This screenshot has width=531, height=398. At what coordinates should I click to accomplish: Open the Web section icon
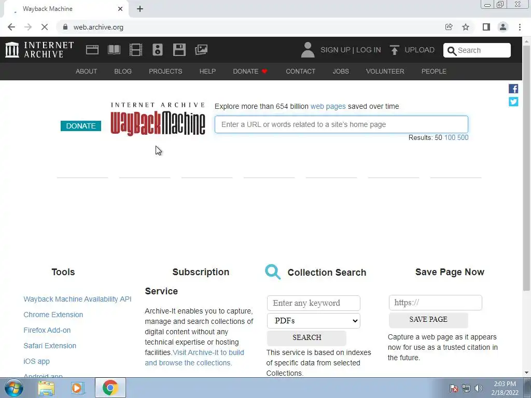click(92, 50)
